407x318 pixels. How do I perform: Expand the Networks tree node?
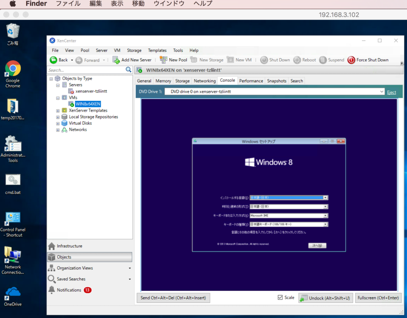(x=58, y=130)
